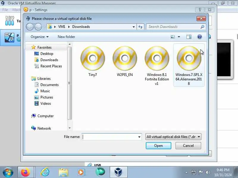Open the Windows Start menu
Image resolution: width=238 pixels, height=178 pixels.
[8, 172]
